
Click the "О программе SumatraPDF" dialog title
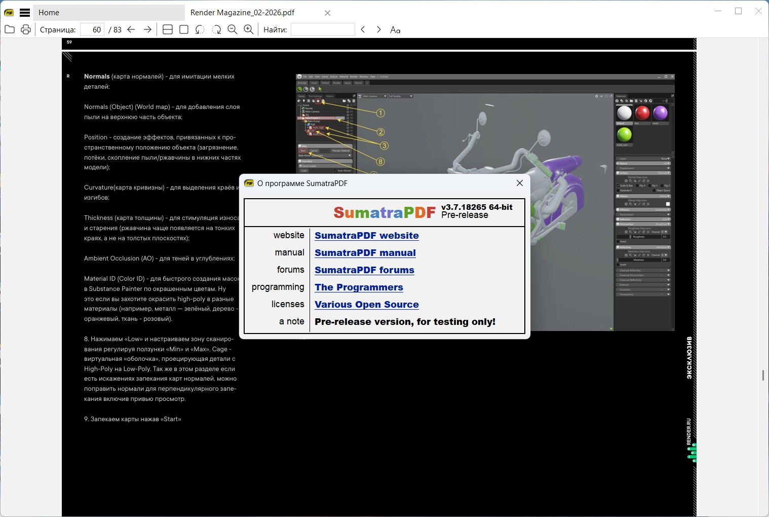(x=302, y=183)
